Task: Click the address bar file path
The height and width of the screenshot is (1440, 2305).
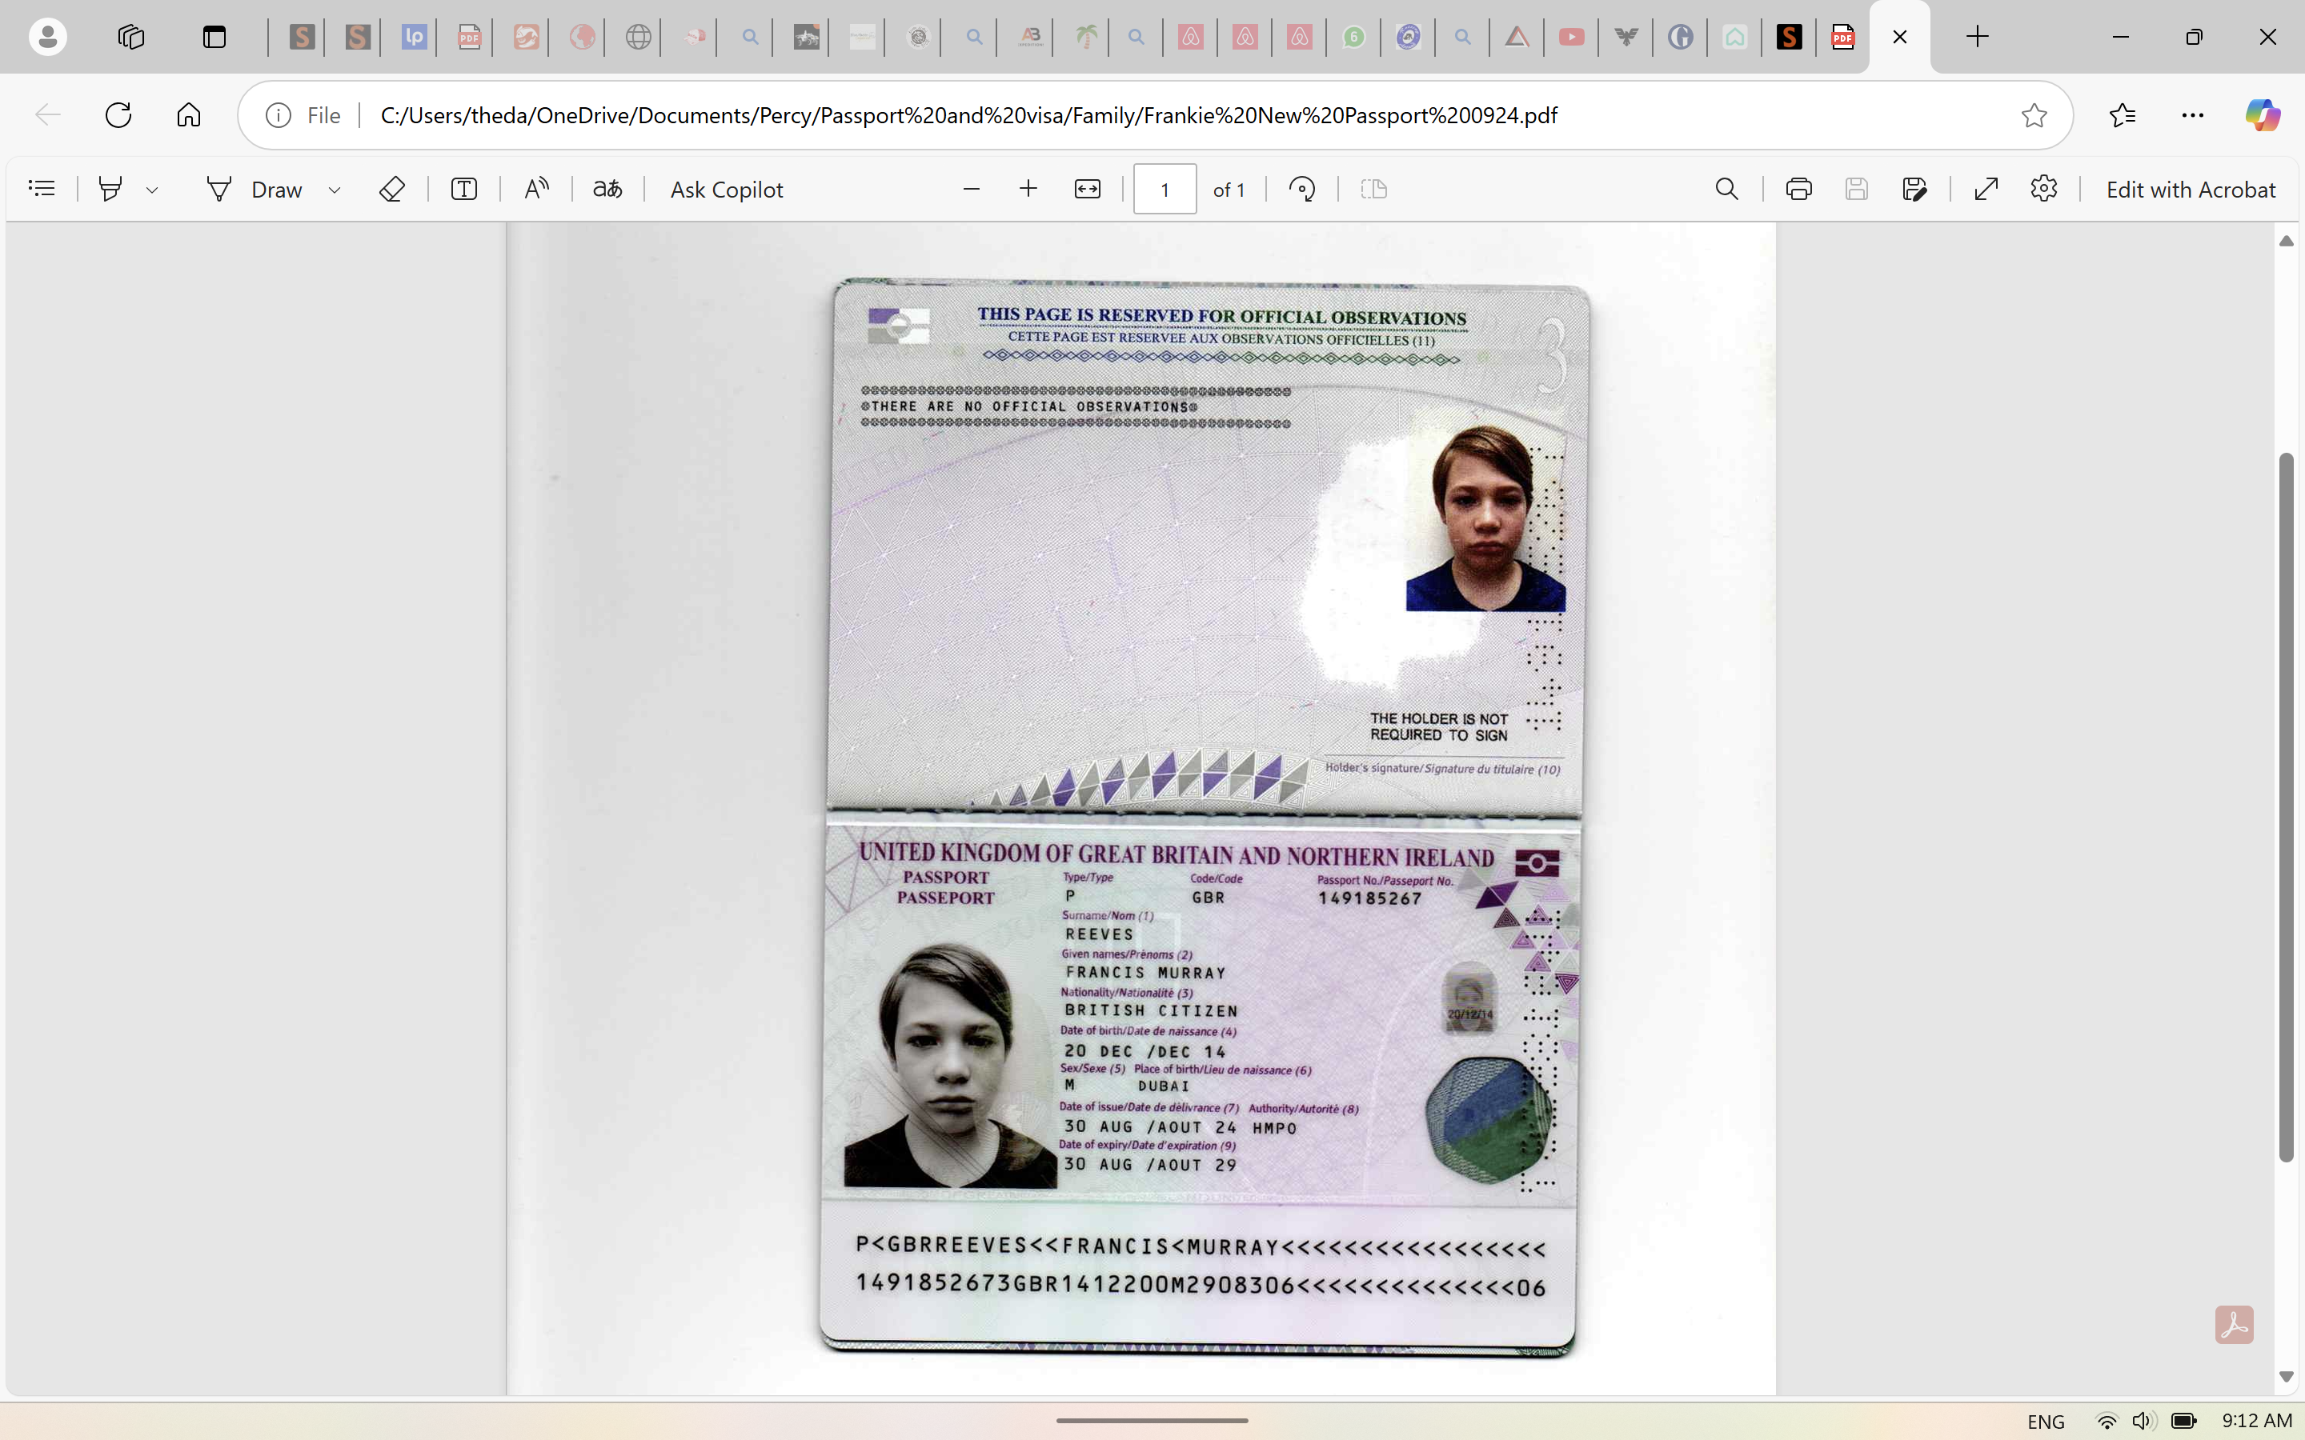Action: tap(968, 115)
